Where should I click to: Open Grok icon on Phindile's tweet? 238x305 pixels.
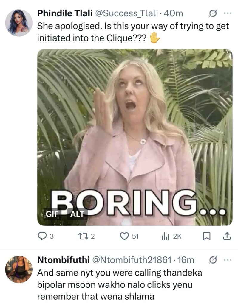point(213,13)
